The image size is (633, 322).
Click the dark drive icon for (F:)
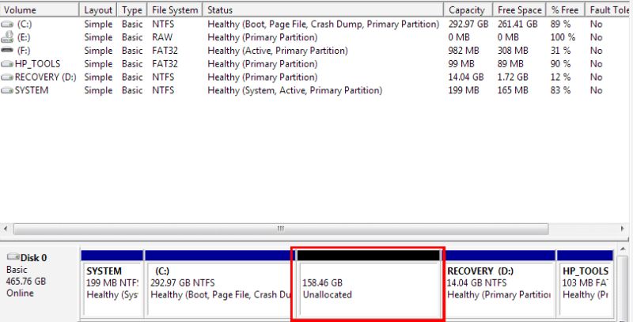click(x=7, y=51)
